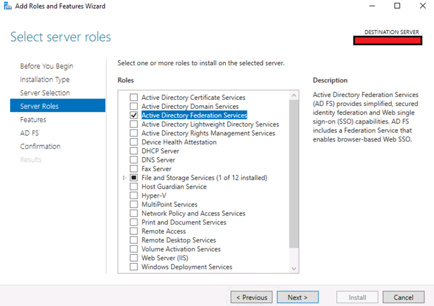Select 'File and Storage Services' row text
Image resolution: width=434 pixels, height=306 pixels.
point(205,177)
